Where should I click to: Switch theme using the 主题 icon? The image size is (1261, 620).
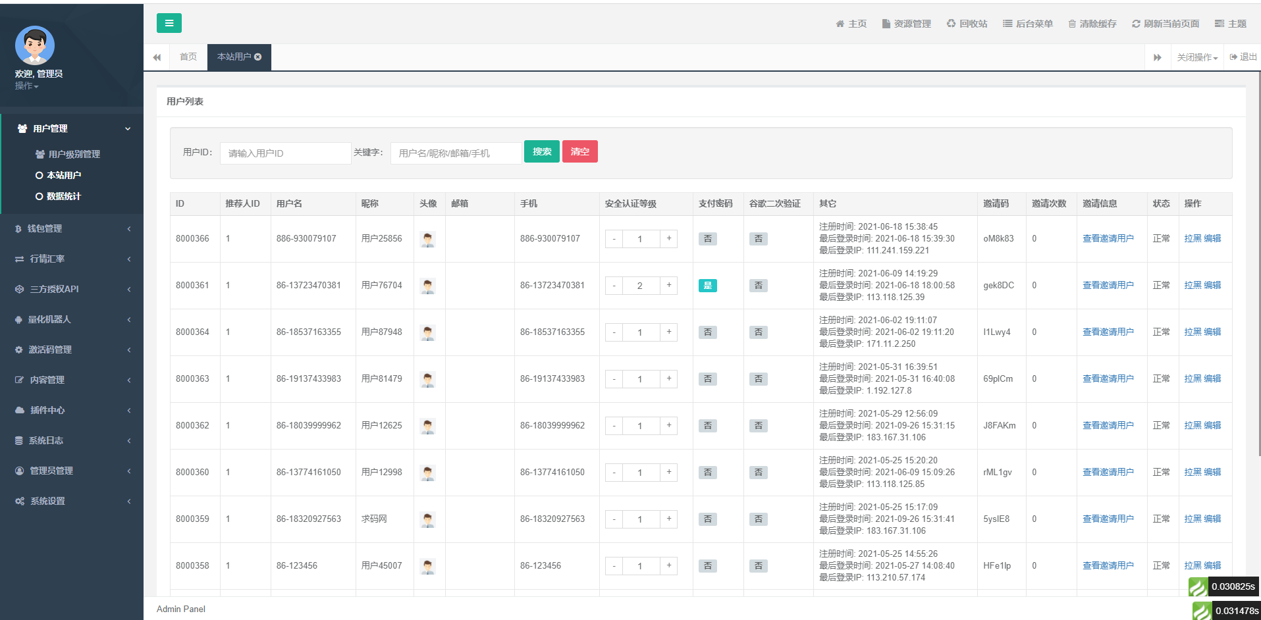coord(1230,24)
